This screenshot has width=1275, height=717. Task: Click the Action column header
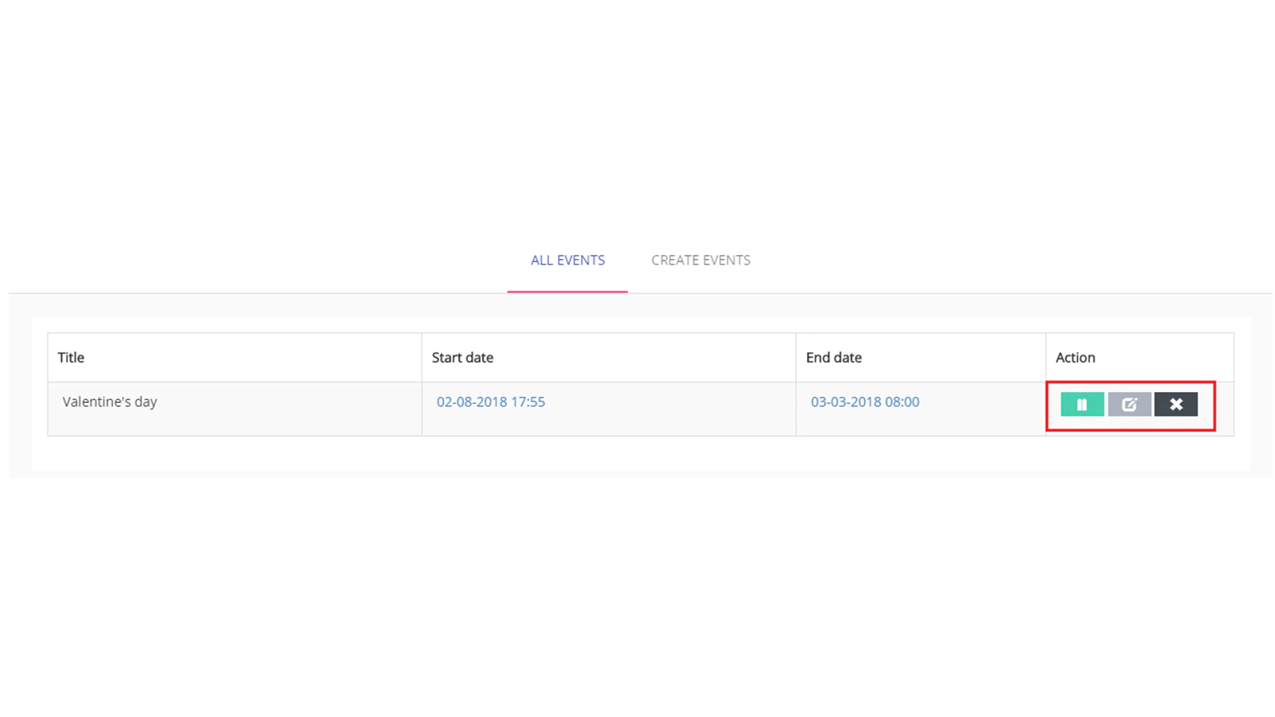[x=1075, y=358]
